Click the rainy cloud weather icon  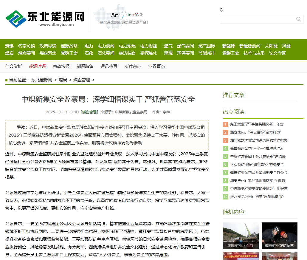[x=123, y=15]
